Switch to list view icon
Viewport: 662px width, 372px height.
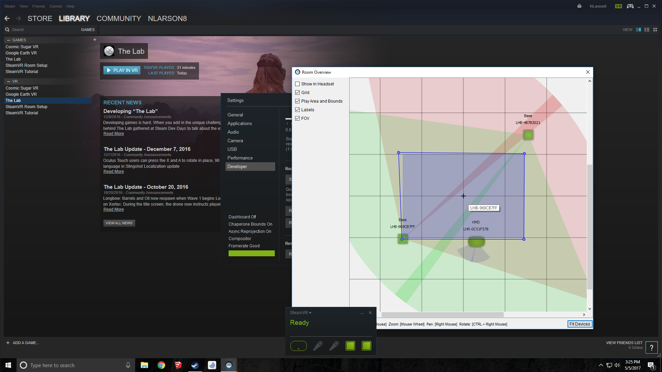pos(647,30)
